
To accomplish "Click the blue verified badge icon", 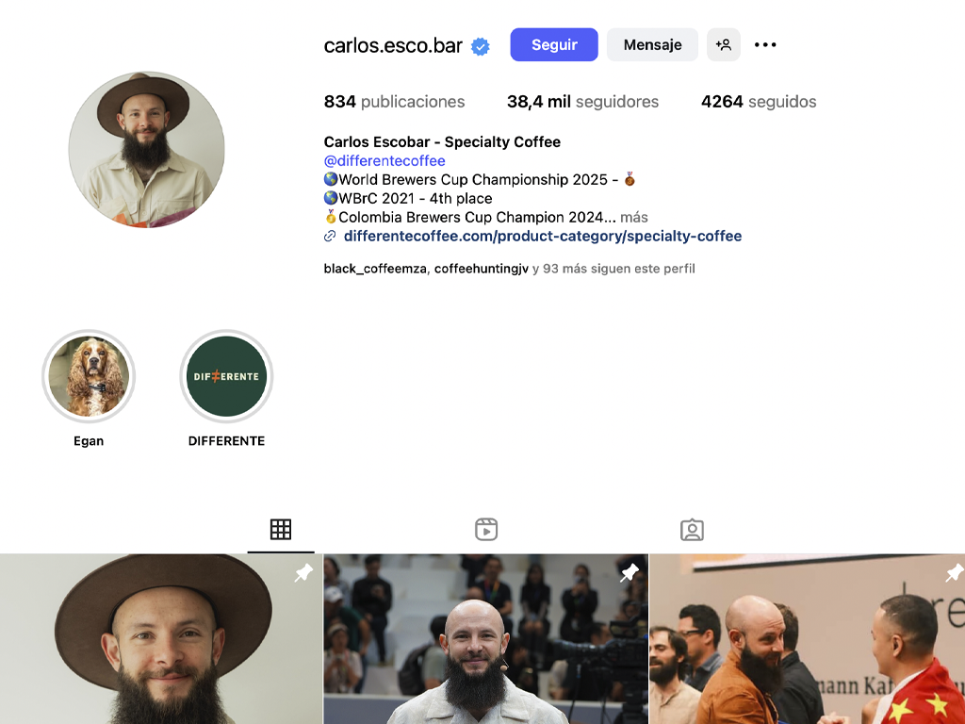I will coord(480,46).
